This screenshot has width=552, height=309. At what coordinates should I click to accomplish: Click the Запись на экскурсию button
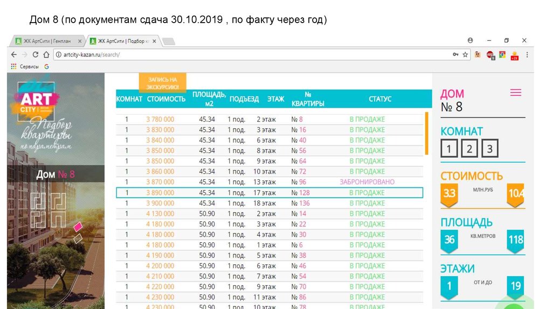[x=162, y=83]
